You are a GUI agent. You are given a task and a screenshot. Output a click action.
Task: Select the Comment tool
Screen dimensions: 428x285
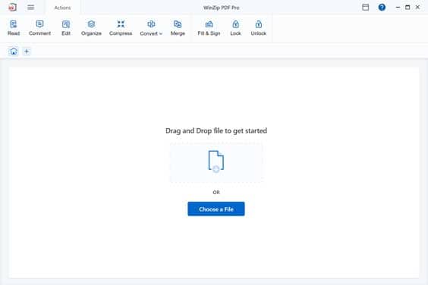coord(40,28)
